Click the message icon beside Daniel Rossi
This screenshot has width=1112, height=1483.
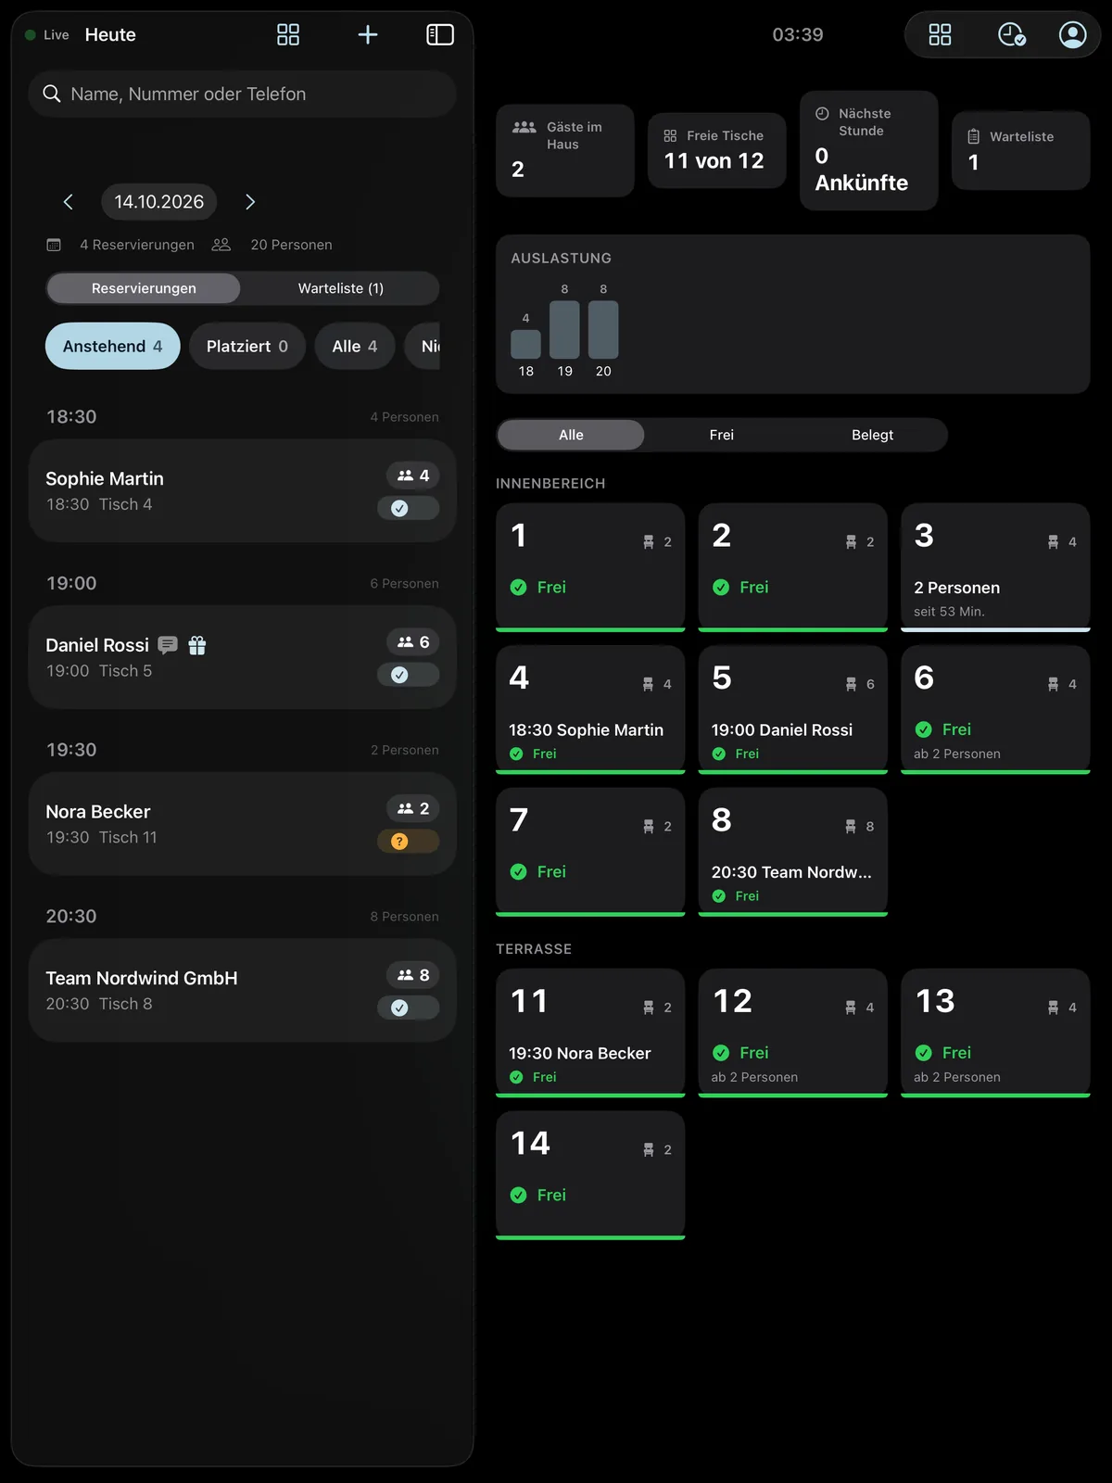click(x=168, y=645)
